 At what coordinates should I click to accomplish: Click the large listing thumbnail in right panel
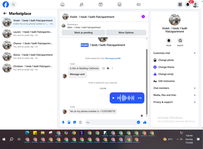coord(175,20)
